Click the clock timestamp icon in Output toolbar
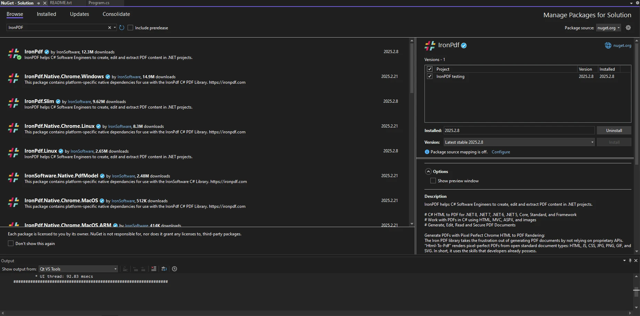Image resolution: width=640 pixels, height=316 pixels. pos(174,269)
